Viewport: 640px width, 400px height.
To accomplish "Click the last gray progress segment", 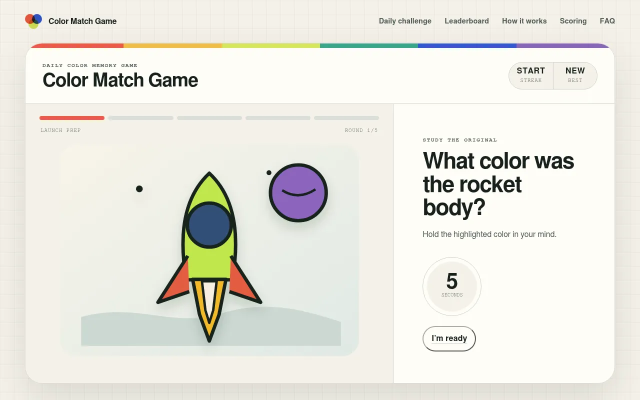I will (346, 118).
